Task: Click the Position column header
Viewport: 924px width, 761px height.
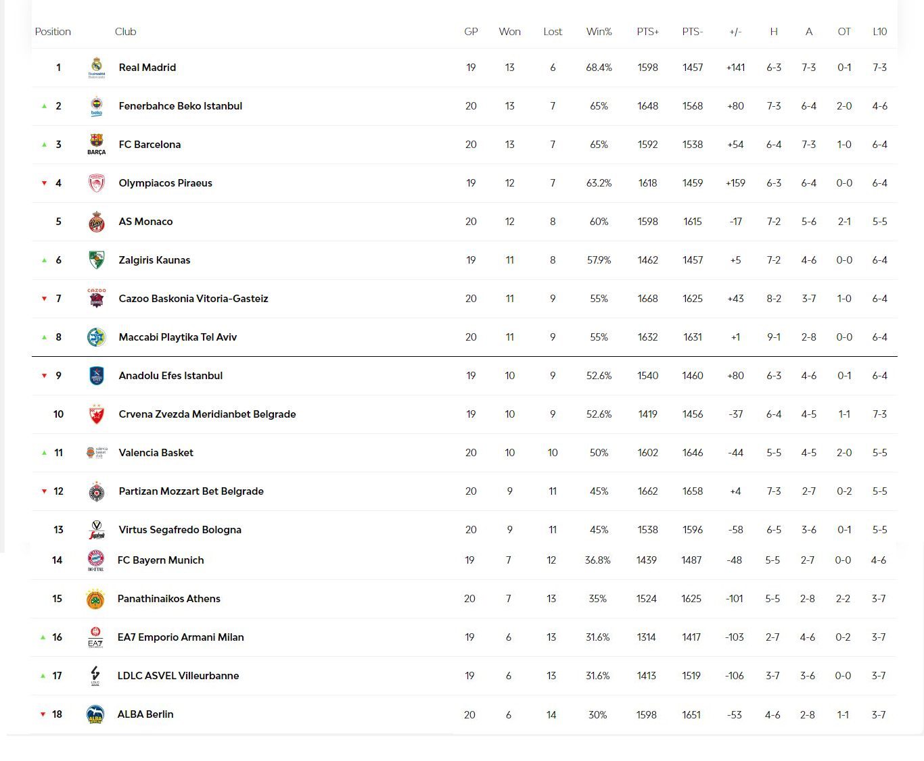Action: click(53, 32)
